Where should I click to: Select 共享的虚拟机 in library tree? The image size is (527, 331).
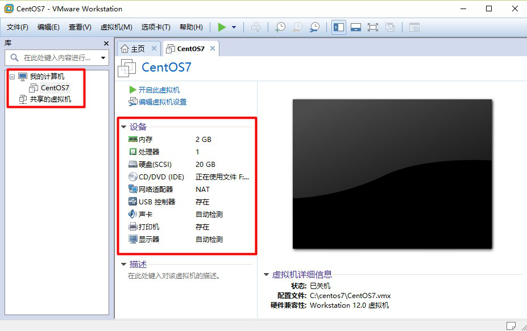coord(51,99)
